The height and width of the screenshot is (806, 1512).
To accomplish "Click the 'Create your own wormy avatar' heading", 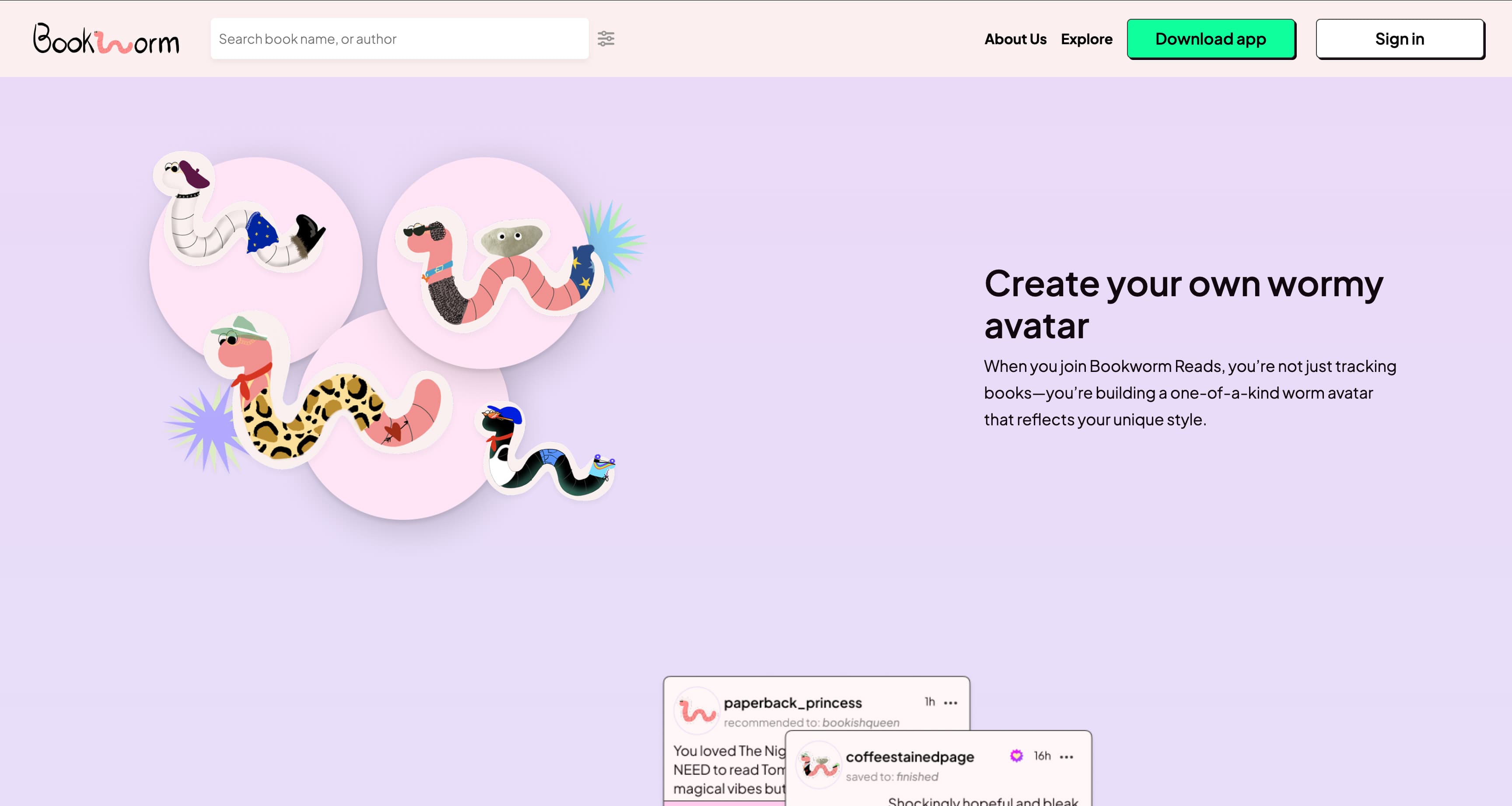I will (1183, 304).
